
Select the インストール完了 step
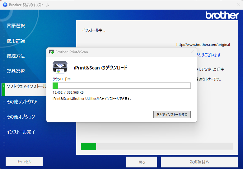click(x=21, y=132)
